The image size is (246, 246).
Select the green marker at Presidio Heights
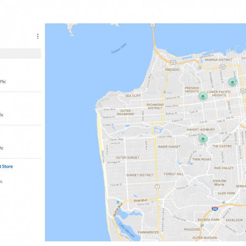click(203, 96)
